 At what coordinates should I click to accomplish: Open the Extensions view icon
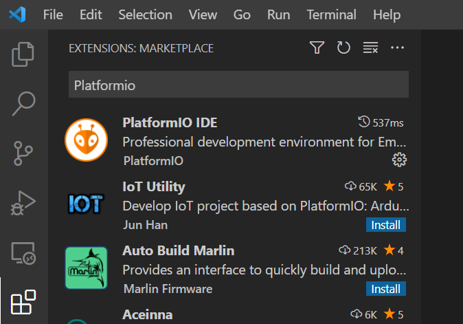tap(23, 302)
